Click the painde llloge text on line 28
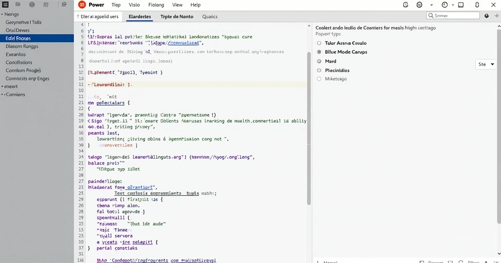 [105, 181]
